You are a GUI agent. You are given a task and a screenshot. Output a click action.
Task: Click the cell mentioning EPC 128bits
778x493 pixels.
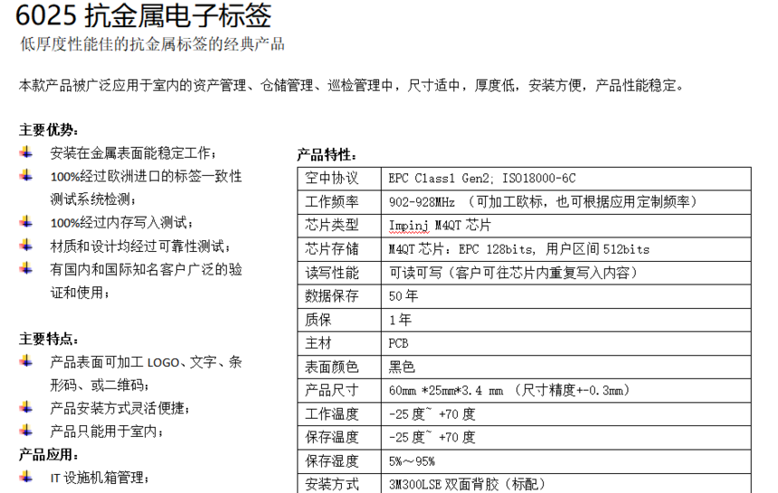(566, 249)
